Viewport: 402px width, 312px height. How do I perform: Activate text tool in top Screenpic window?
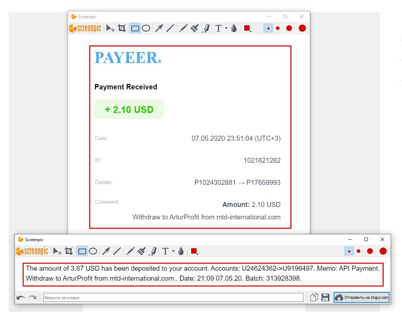tap(218, 28)
